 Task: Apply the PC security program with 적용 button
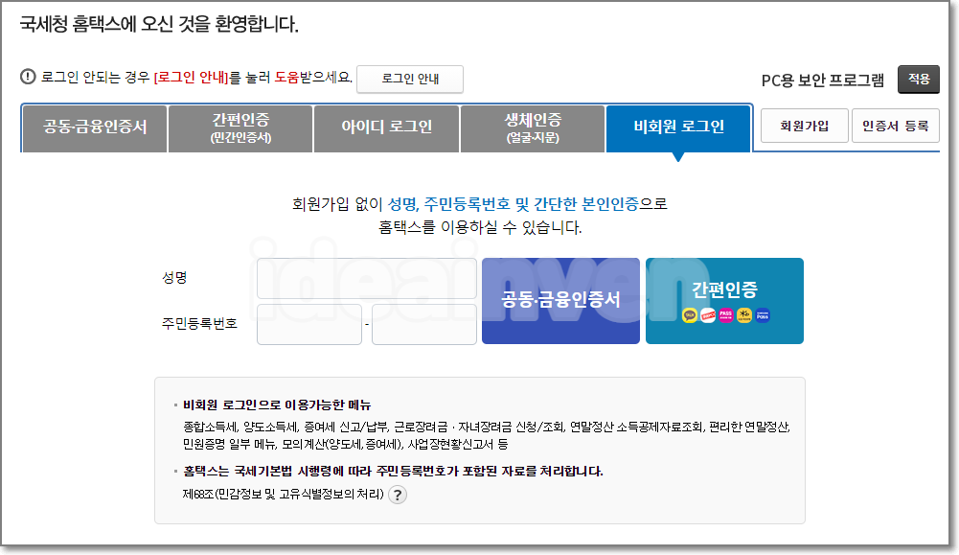918,81
